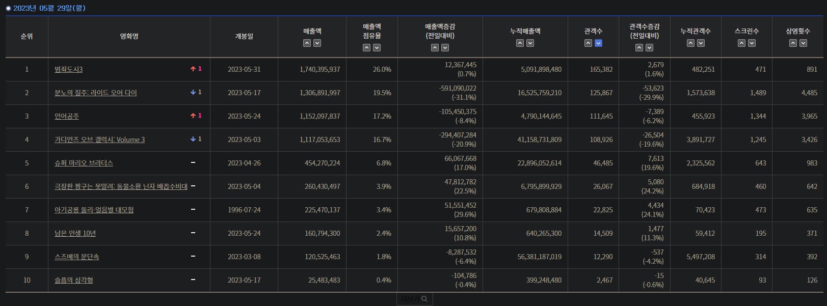The image size is (827, 306).
Task: Open movie link 범죄도시3
Action: pos(68,69)
